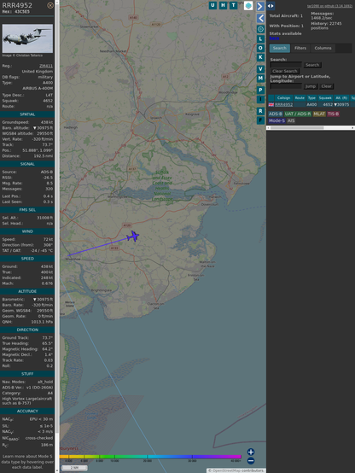This screenshot has height=473, width=355.
Task: Toggle the Mode-S source legend
Action: [x=276, y=120]
